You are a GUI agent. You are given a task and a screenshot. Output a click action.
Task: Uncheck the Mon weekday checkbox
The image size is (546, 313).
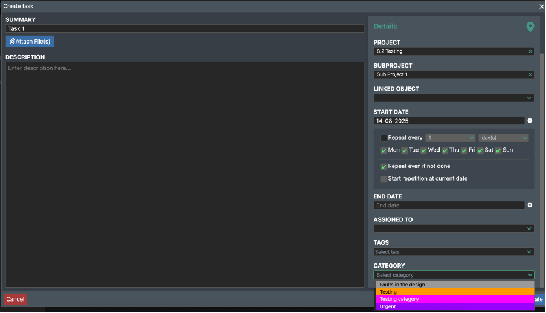point(384,150)
